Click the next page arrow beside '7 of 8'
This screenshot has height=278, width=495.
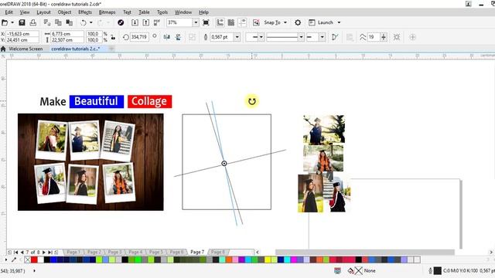click(x=44, y=253)
